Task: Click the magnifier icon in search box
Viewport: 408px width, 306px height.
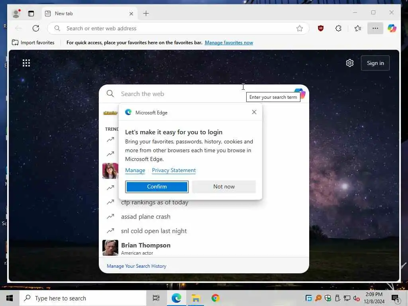Action: (110, 94)
